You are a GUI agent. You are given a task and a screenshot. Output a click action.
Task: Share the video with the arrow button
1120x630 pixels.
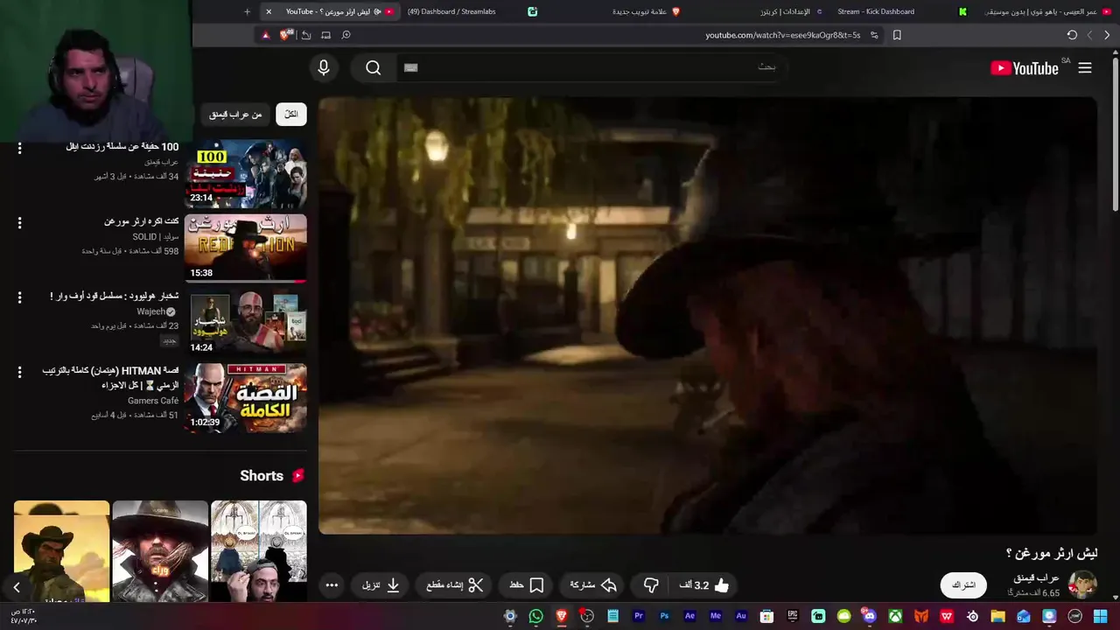[x=593, y=585]
